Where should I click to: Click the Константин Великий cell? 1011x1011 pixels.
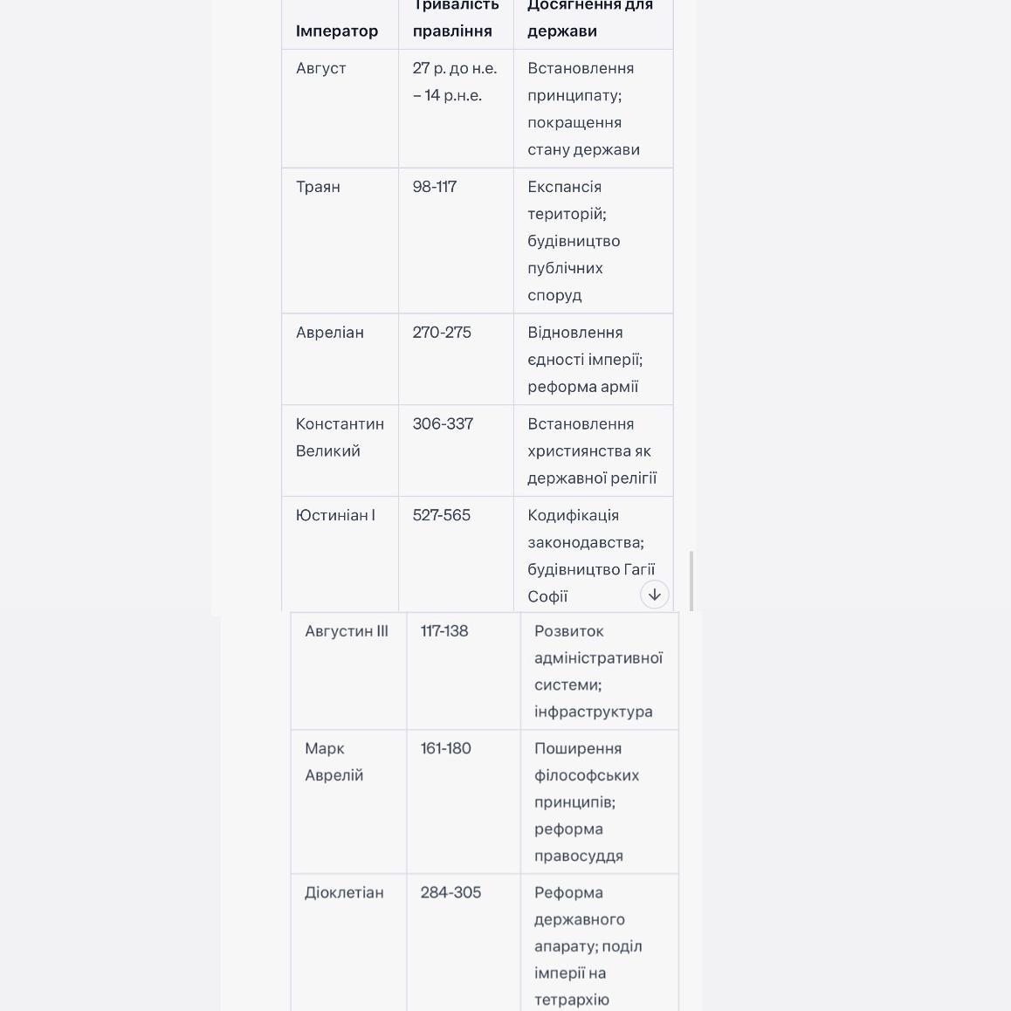click(340, 437)
